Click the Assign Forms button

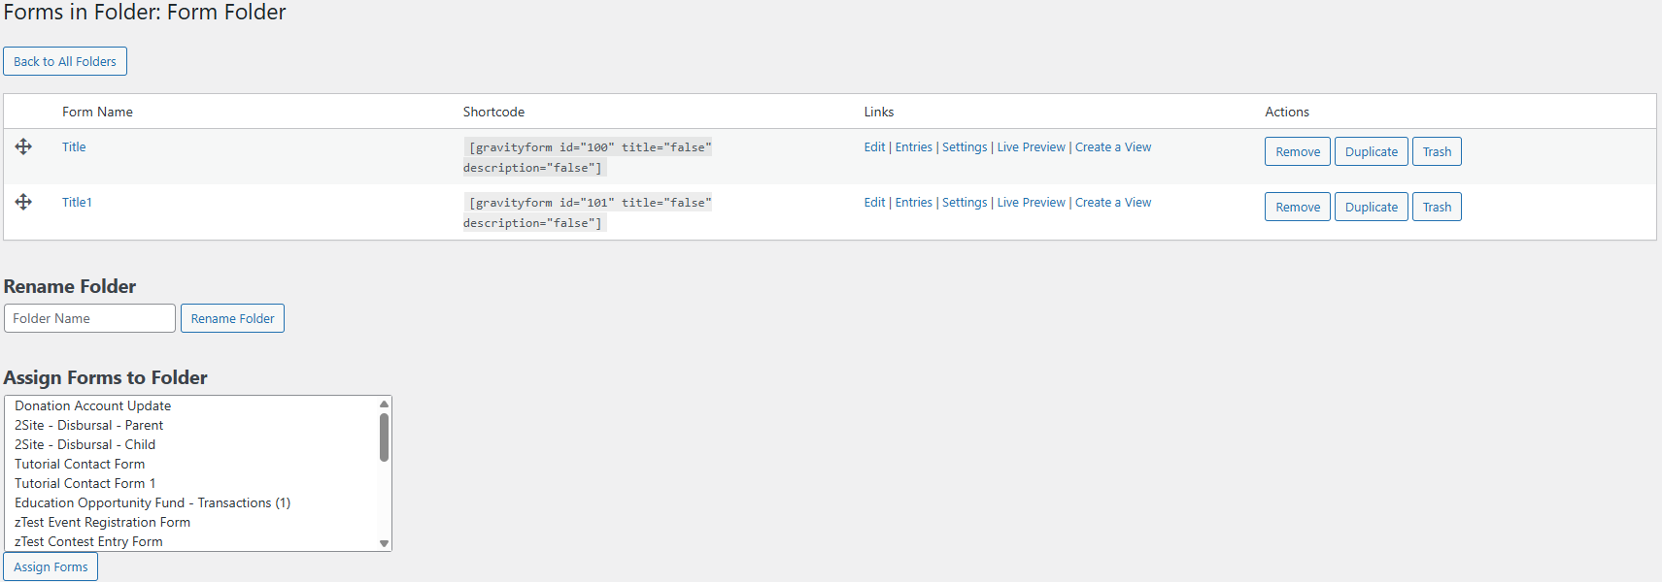(51, 567)
